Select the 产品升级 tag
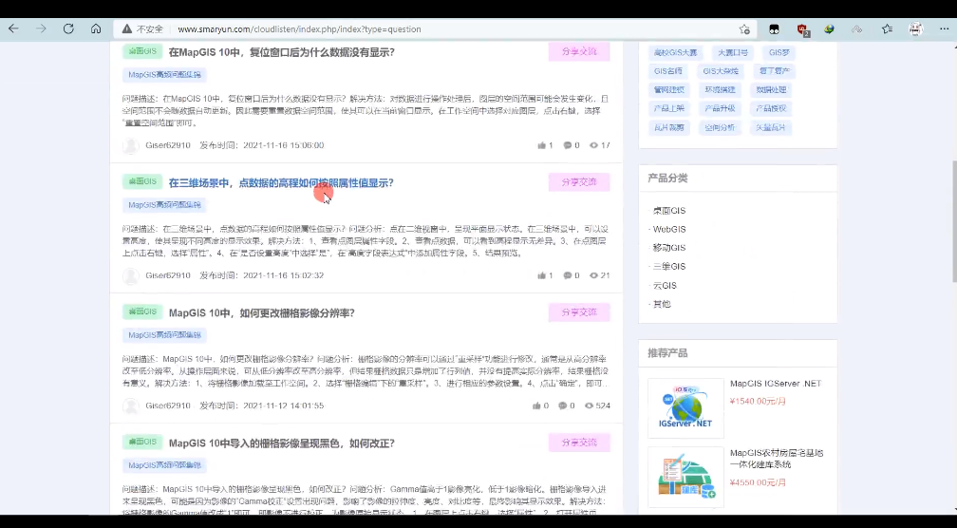 pos(721,108)
